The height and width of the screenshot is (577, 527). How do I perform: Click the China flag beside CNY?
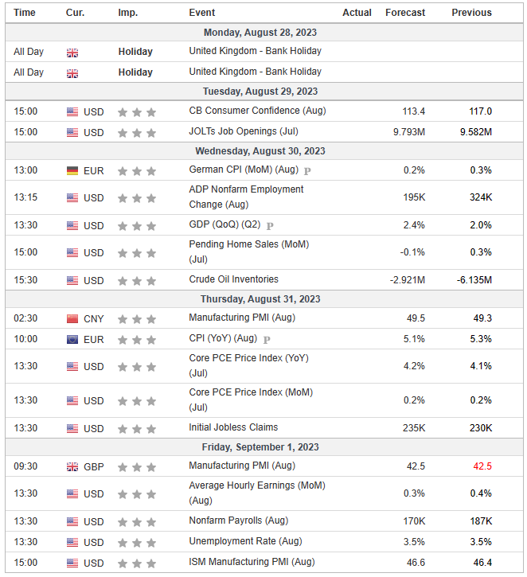pyautogui.click(x=72, y=318)
